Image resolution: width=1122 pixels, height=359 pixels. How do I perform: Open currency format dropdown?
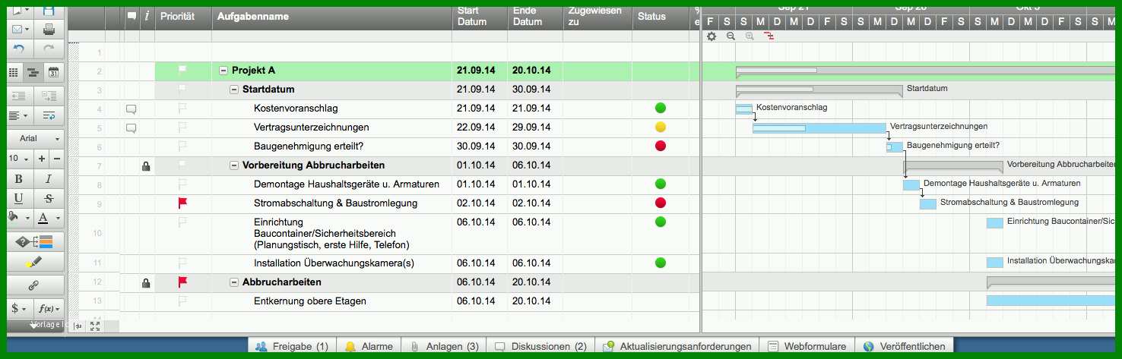click(x=20, y=308)
